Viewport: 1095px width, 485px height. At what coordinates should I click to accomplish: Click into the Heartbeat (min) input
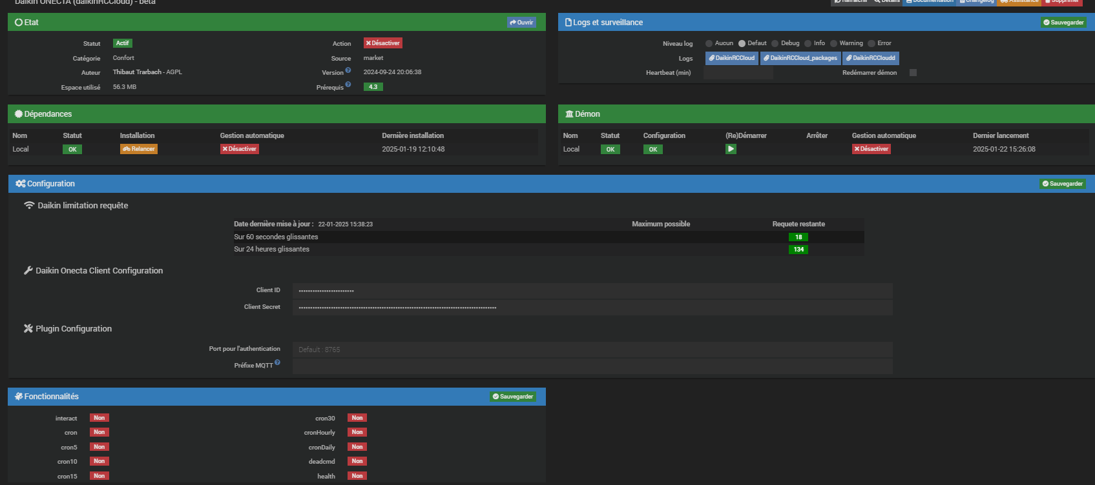coord(738,73)
